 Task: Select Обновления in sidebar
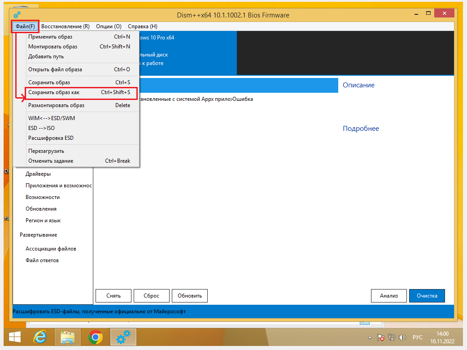41,209
